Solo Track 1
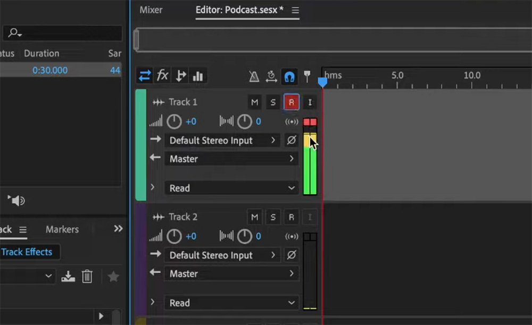This screenshot has height=325, width=532. point(273,102)
